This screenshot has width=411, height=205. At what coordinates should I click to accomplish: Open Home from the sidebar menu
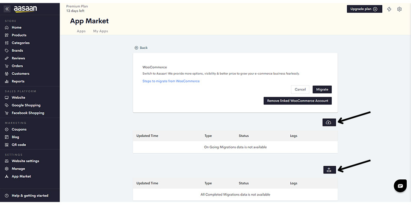pos(17,27)
